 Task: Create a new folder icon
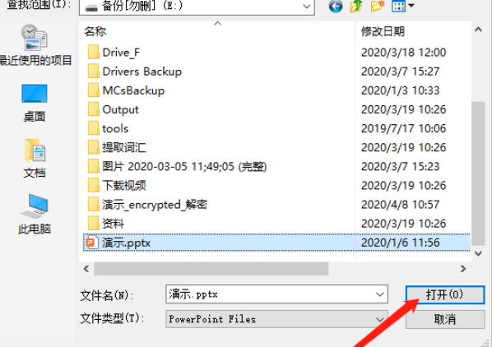[377, 6]
